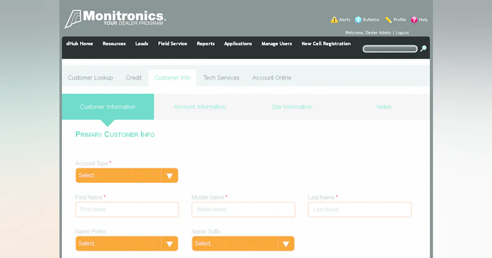
Task: Go to dHub Home menu
Action: coord(80,43)
